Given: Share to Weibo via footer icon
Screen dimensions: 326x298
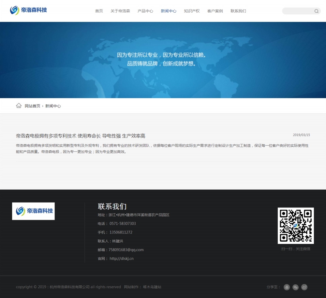Looking at the screenshot, I should tap(304, 287).
